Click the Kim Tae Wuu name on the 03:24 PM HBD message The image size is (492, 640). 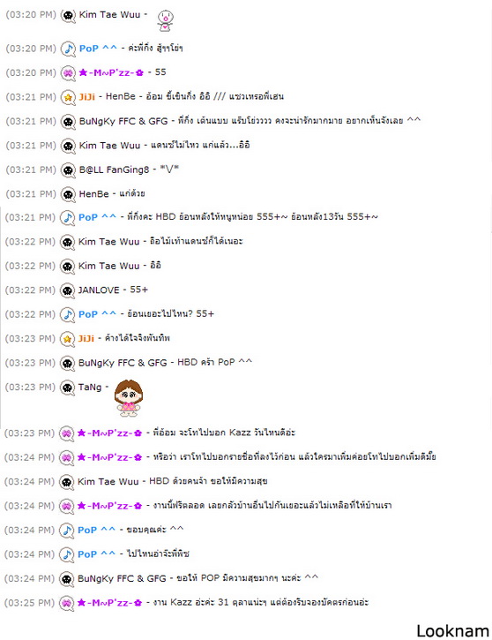(108, 482)
